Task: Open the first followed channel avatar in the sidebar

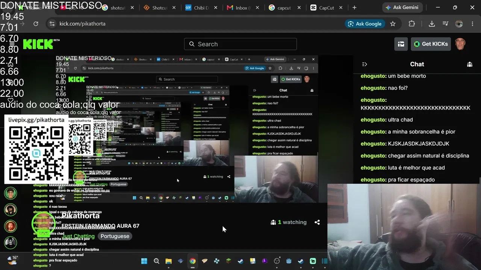Action: (x=11, y=193)
